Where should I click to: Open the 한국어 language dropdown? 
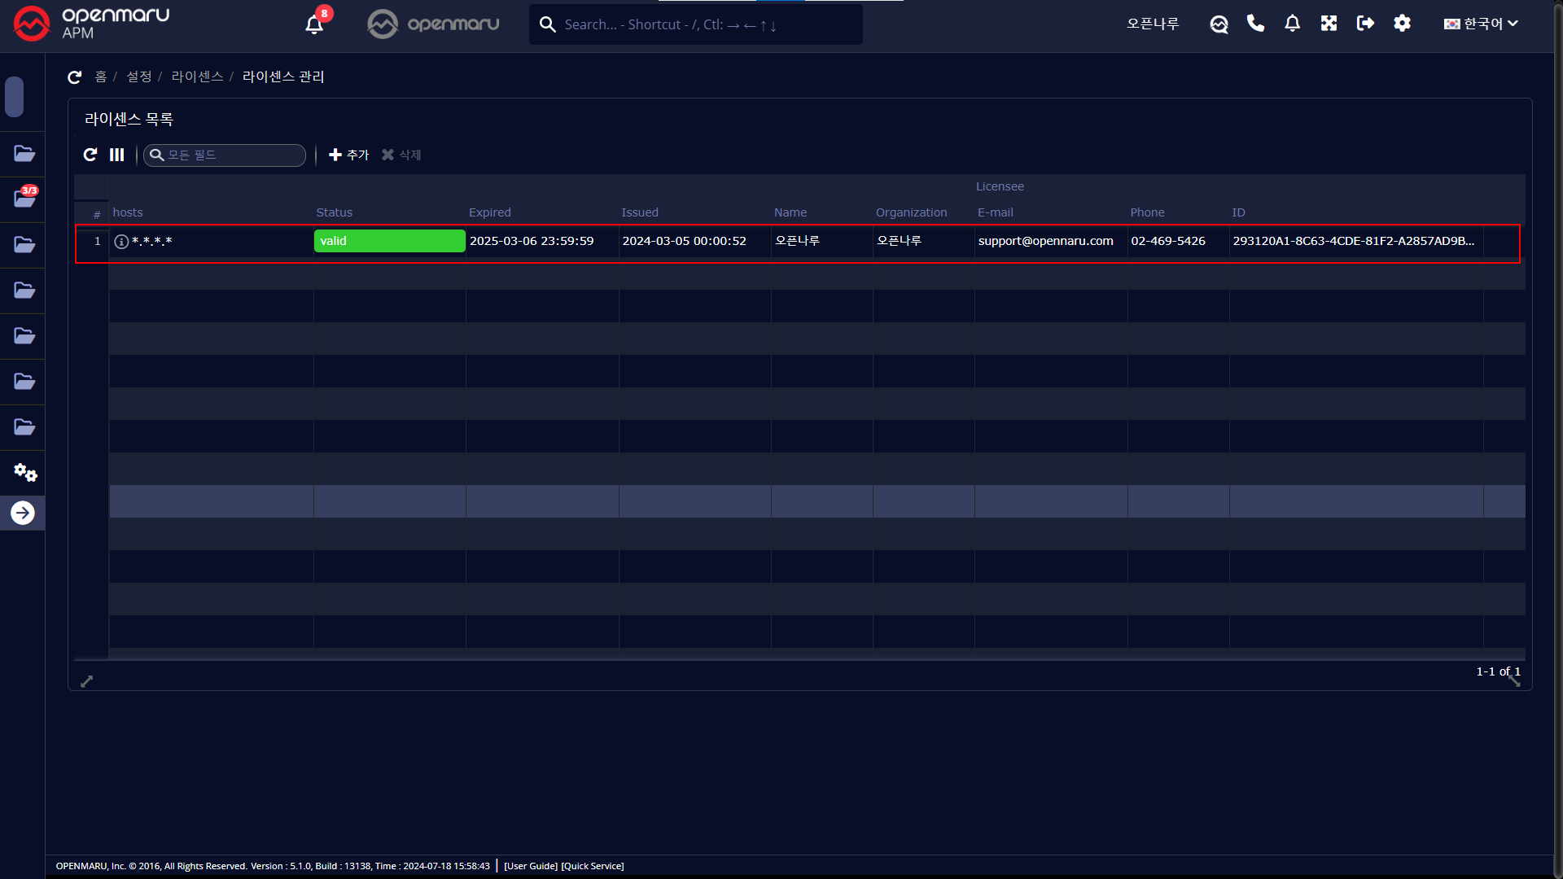click(1481, 24)
